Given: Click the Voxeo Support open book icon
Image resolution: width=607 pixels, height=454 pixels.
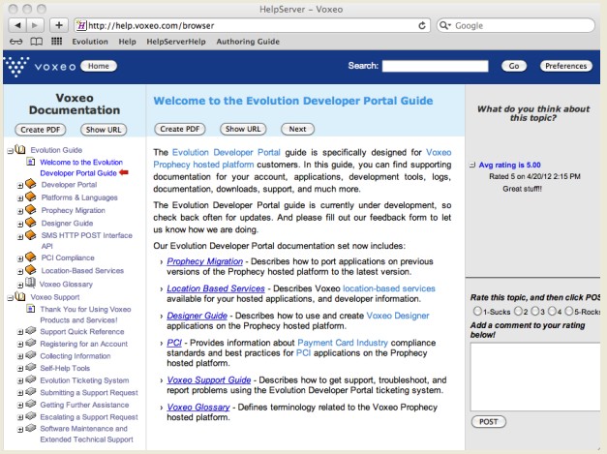Looking at the screenshot, I should pyautogui.click(x=20, y=296).
